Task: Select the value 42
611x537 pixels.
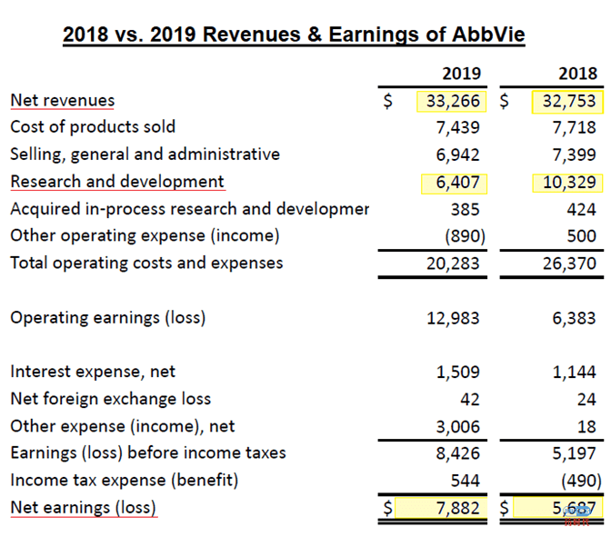Action: [470, 400]
